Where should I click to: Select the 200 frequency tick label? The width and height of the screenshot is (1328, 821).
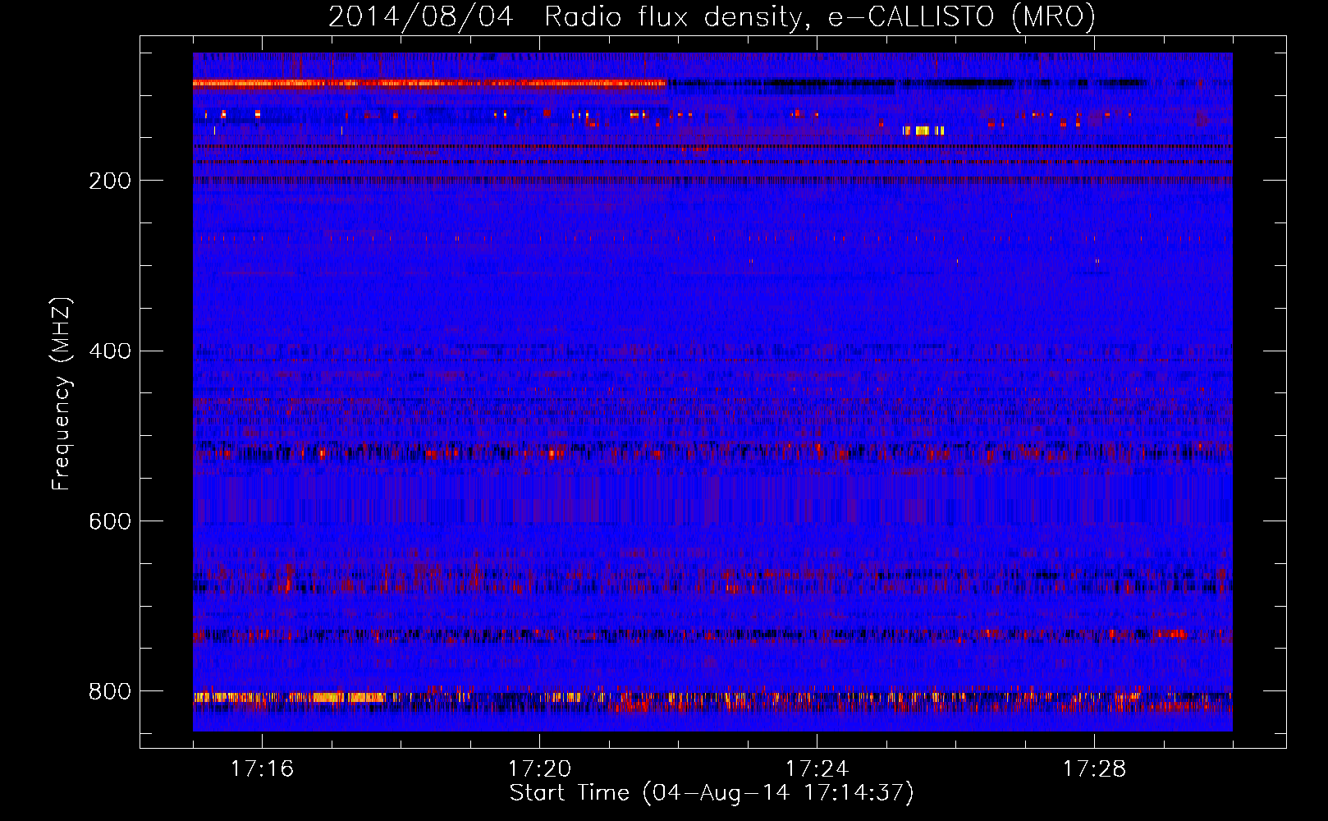click(x=110, y=181)
